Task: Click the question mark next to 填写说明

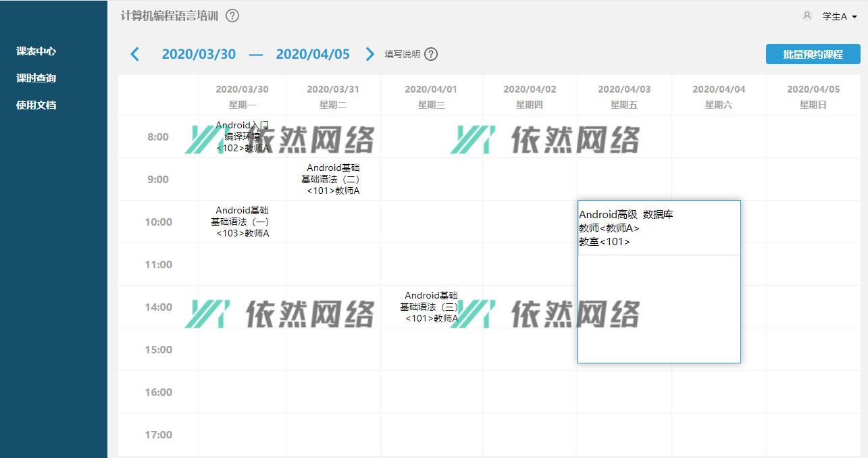Action: click(431, 54)
